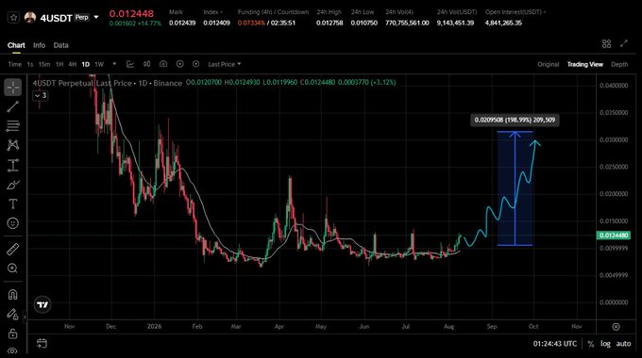Click the Open Interest(USDT) label arrow
The width and height of the screenshot is (642, 358).
coord(545,12)
